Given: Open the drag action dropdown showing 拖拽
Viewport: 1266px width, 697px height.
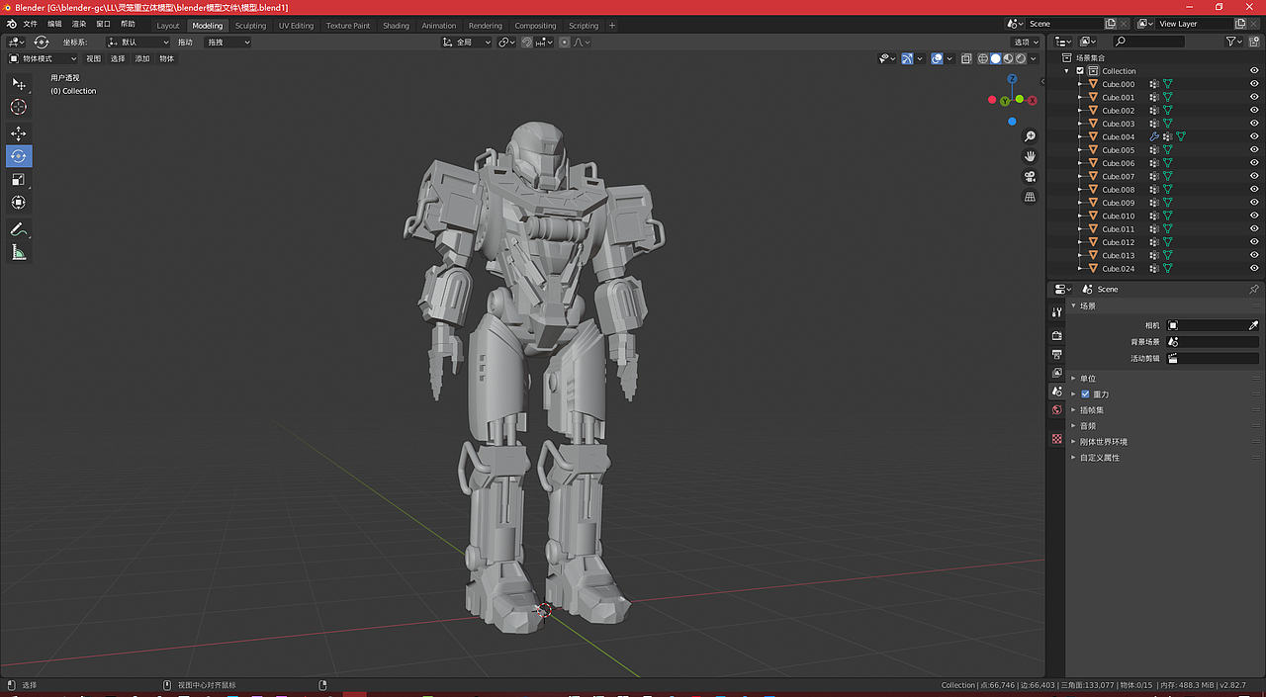Looking at the screenshot, I should (227, 42).
